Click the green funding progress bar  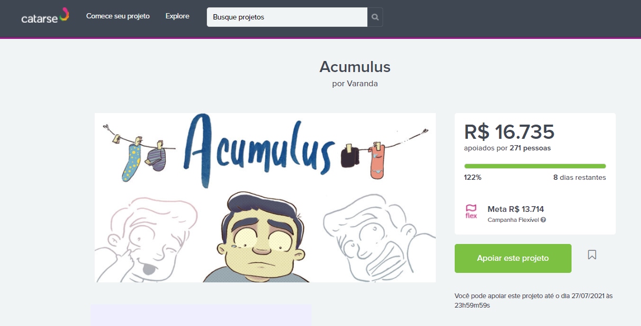[535, 166]
